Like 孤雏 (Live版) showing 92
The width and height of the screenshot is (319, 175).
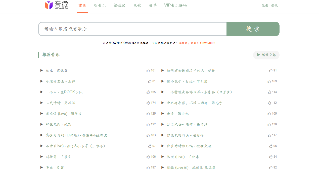[273, 167]
